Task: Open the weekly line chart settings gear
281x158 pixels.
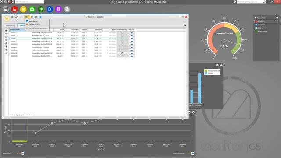Action: [193, 112]
